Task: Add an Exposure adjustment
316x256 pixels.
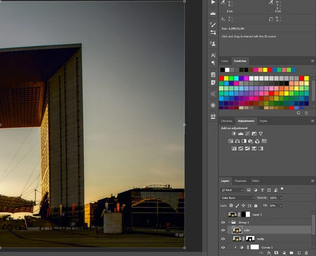Action: pyautogui.click(x=254, y=133)
